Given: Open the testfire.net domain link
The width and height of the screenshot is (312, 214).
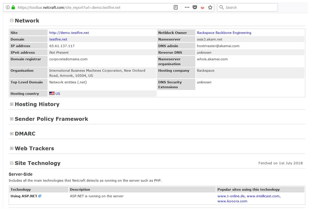Looking at the screenshot, I should click(x=58, y=39).
